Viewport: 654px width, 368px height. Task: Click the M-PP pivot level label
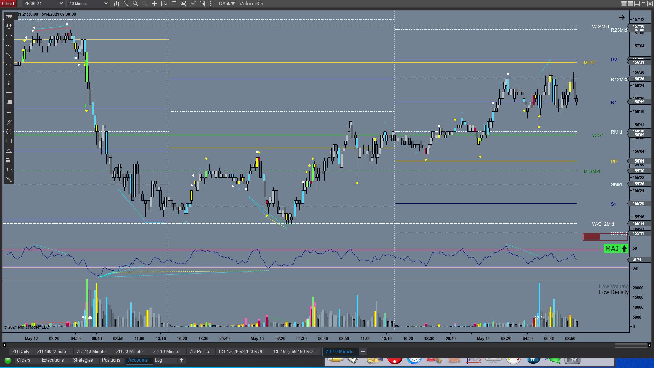click(x=590, y=63)
